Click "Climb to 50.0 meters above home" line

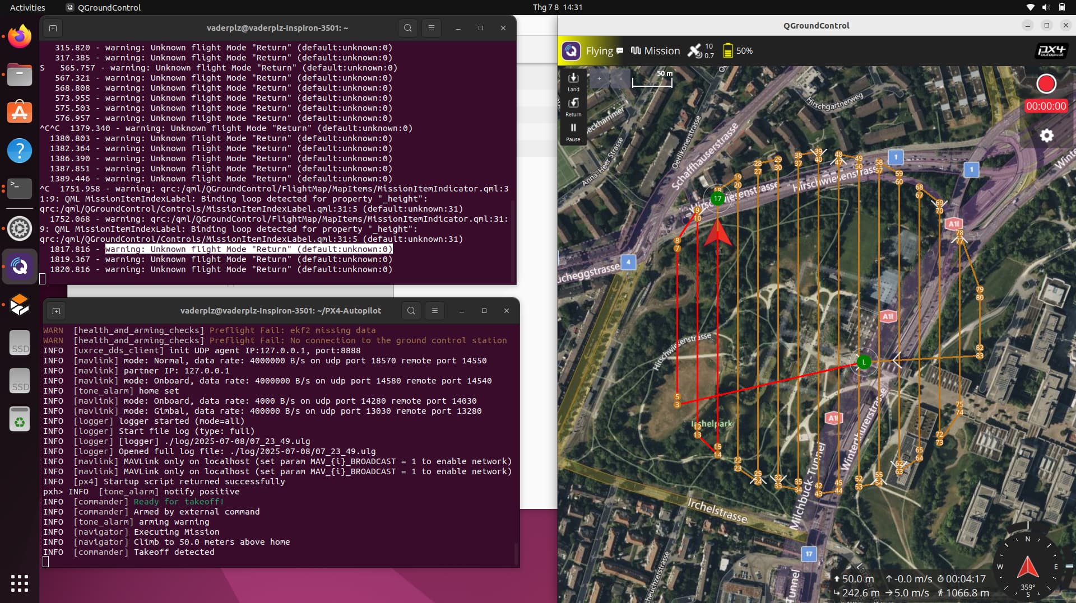(x=212, y=542)
